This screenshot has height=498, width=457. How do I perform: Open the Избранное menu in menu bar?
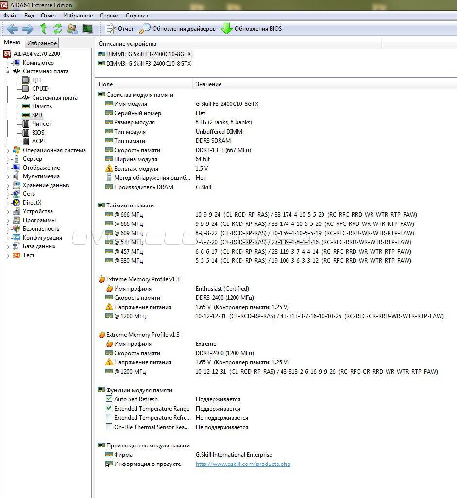[x=78, y=15]
